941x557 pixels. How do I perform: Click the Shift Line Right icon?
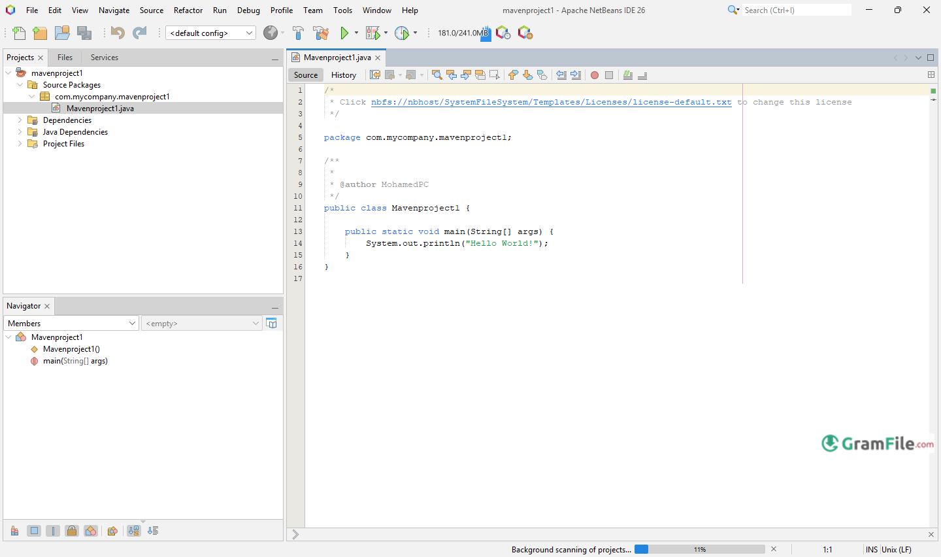(x=576, y=75)
